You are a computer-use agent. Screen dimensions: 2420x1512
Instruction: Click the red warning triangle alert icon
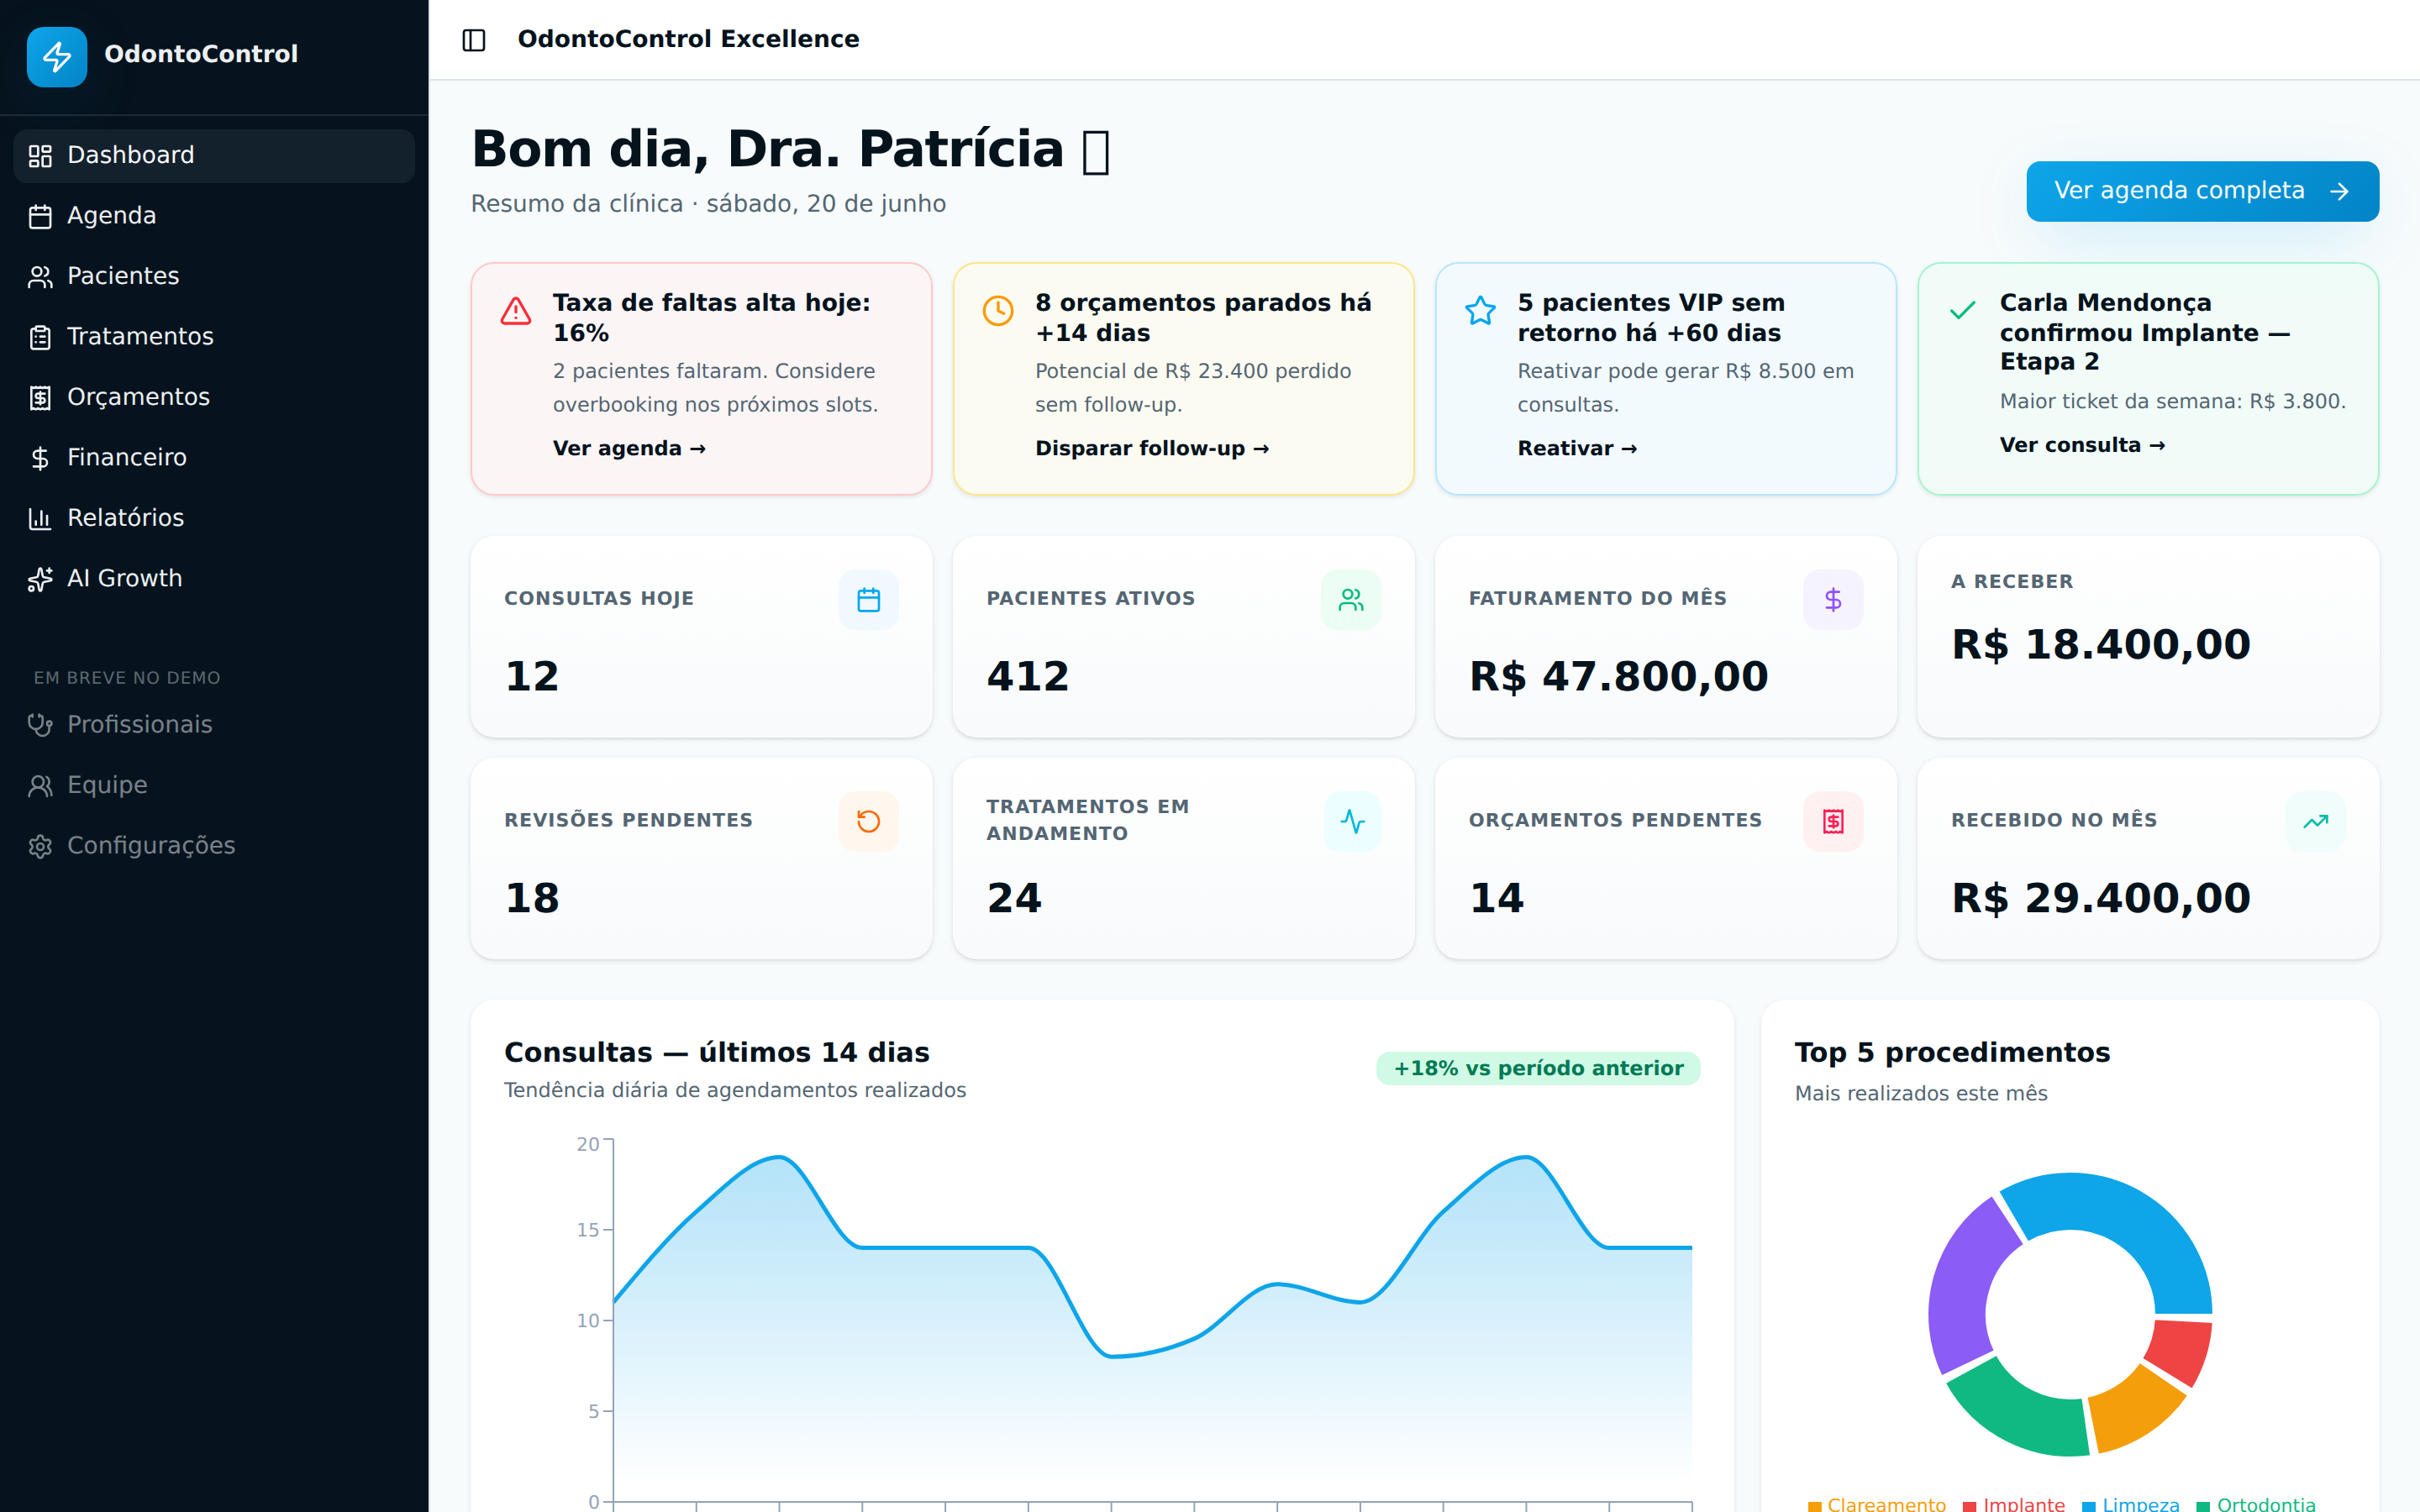(x=516, y=311)
